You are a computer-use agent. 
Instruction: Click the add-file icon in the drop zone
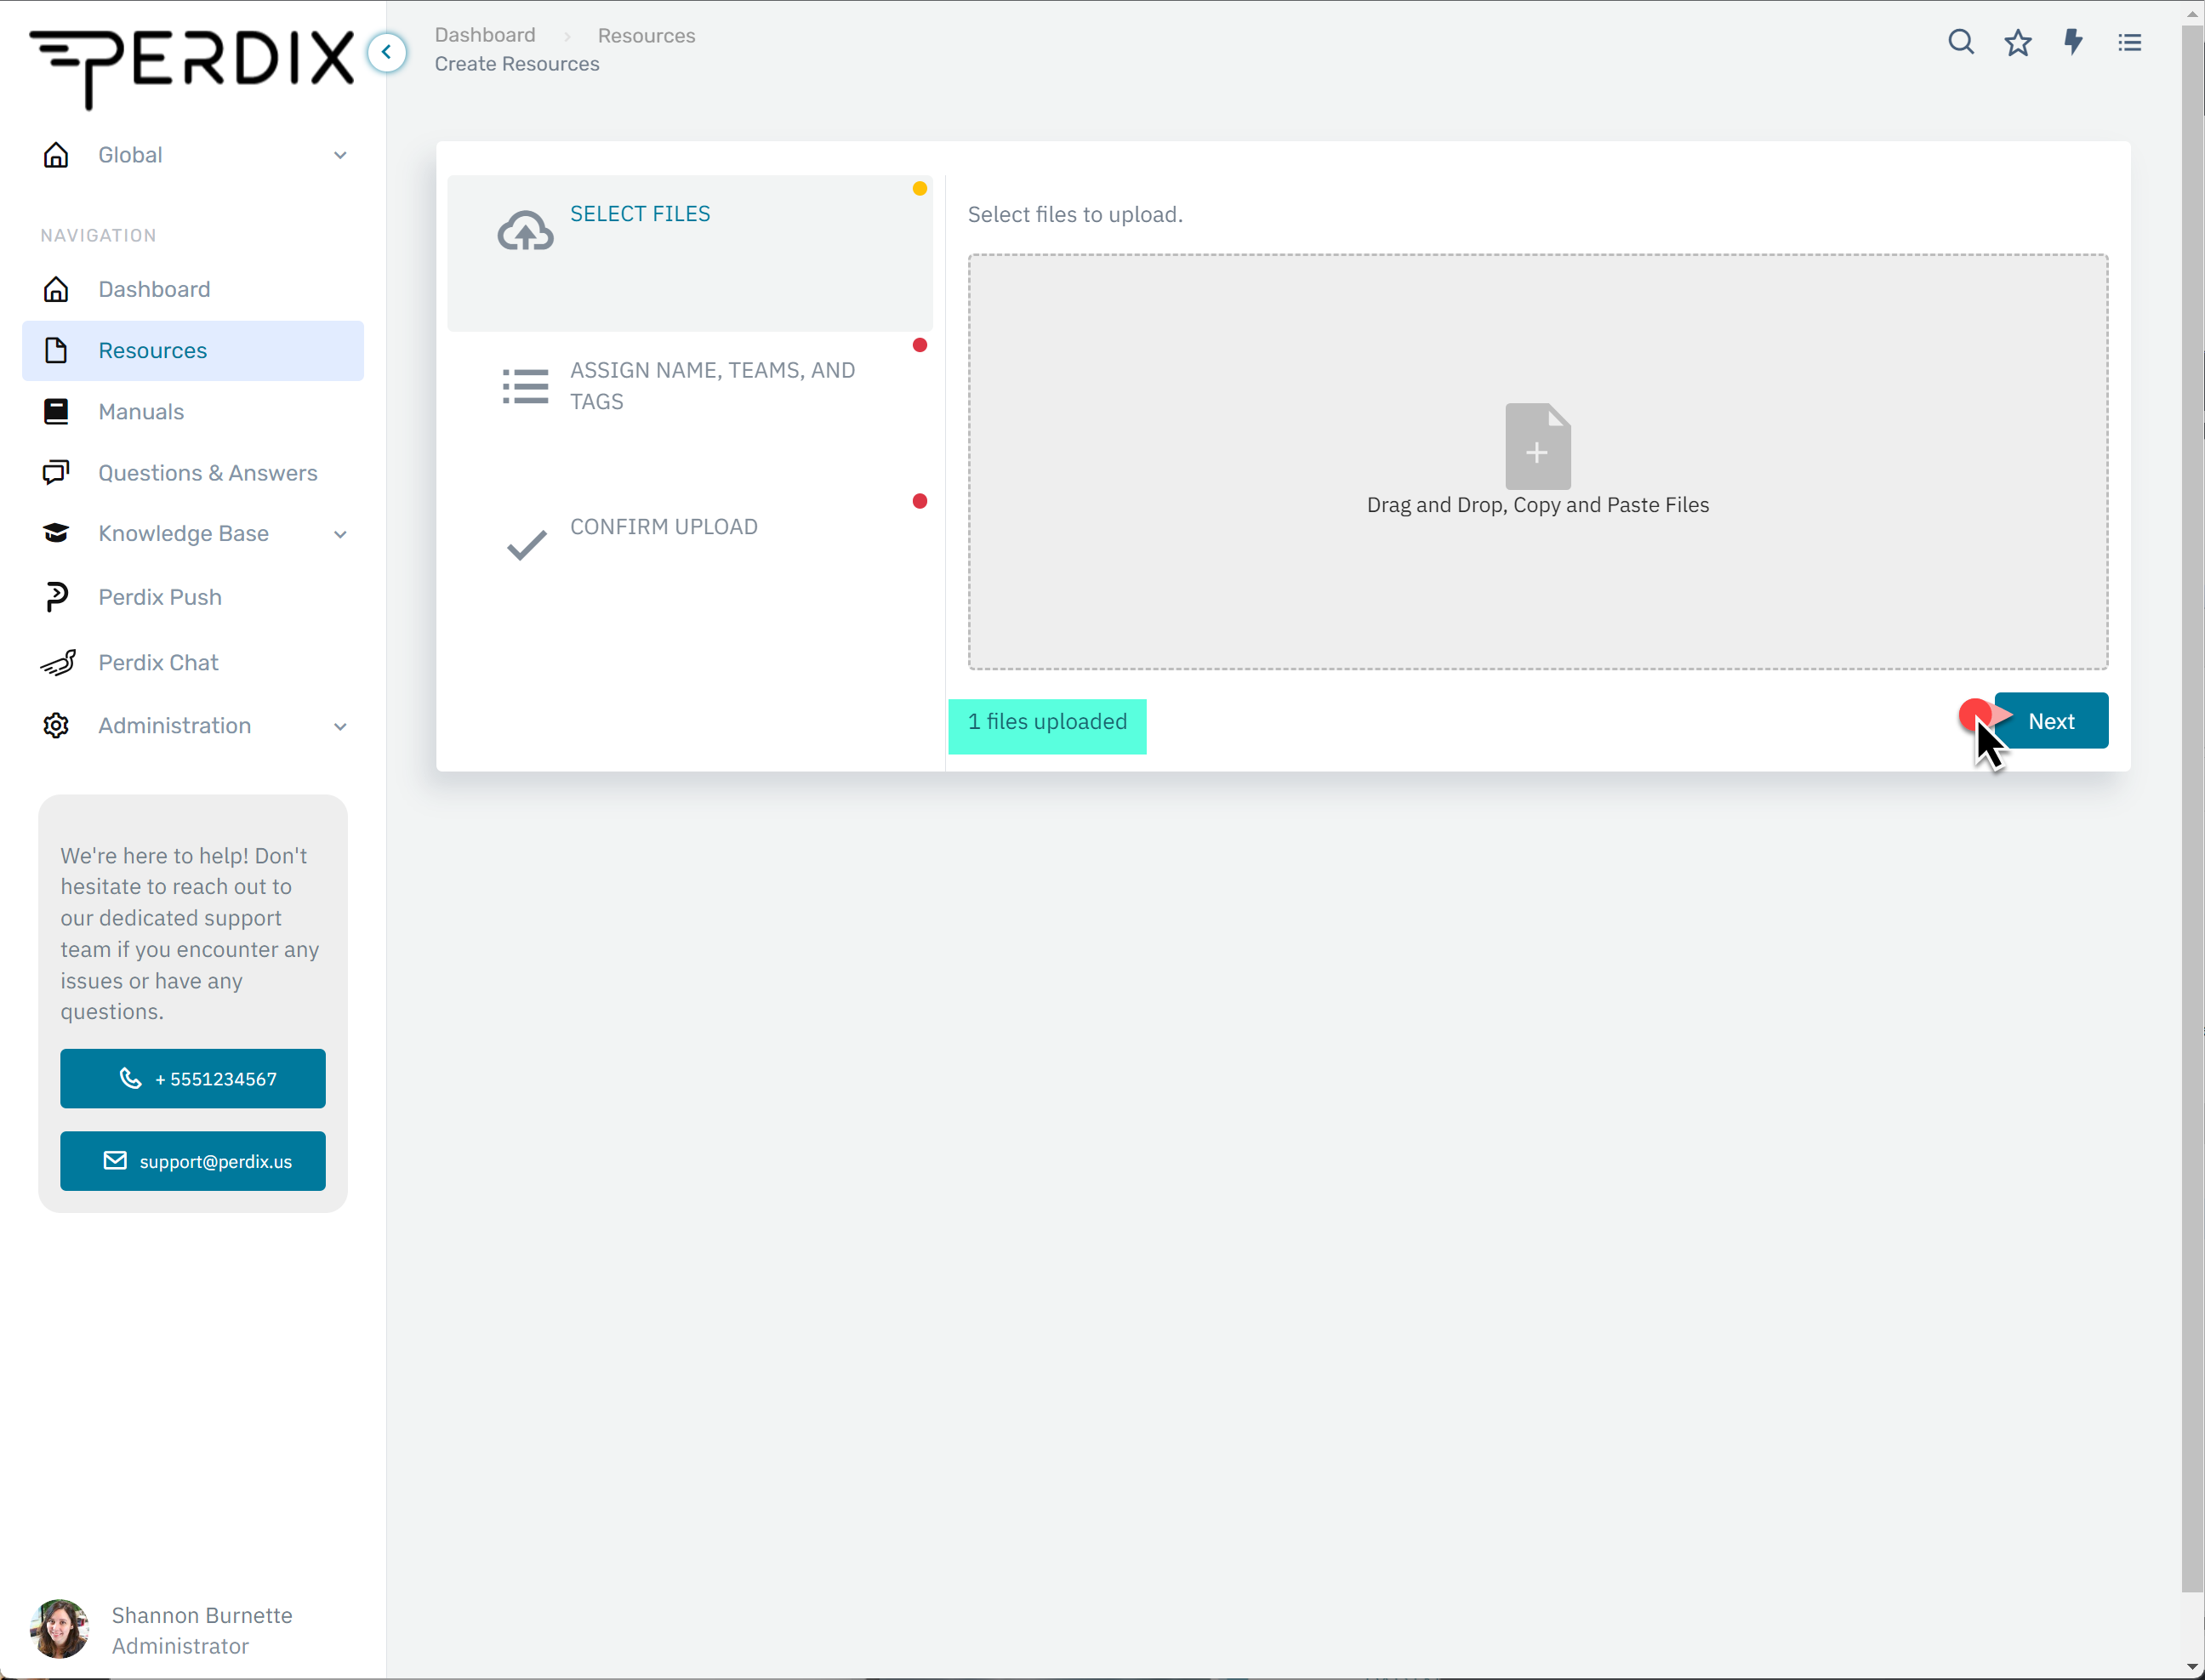click(x=1537, y=446)
